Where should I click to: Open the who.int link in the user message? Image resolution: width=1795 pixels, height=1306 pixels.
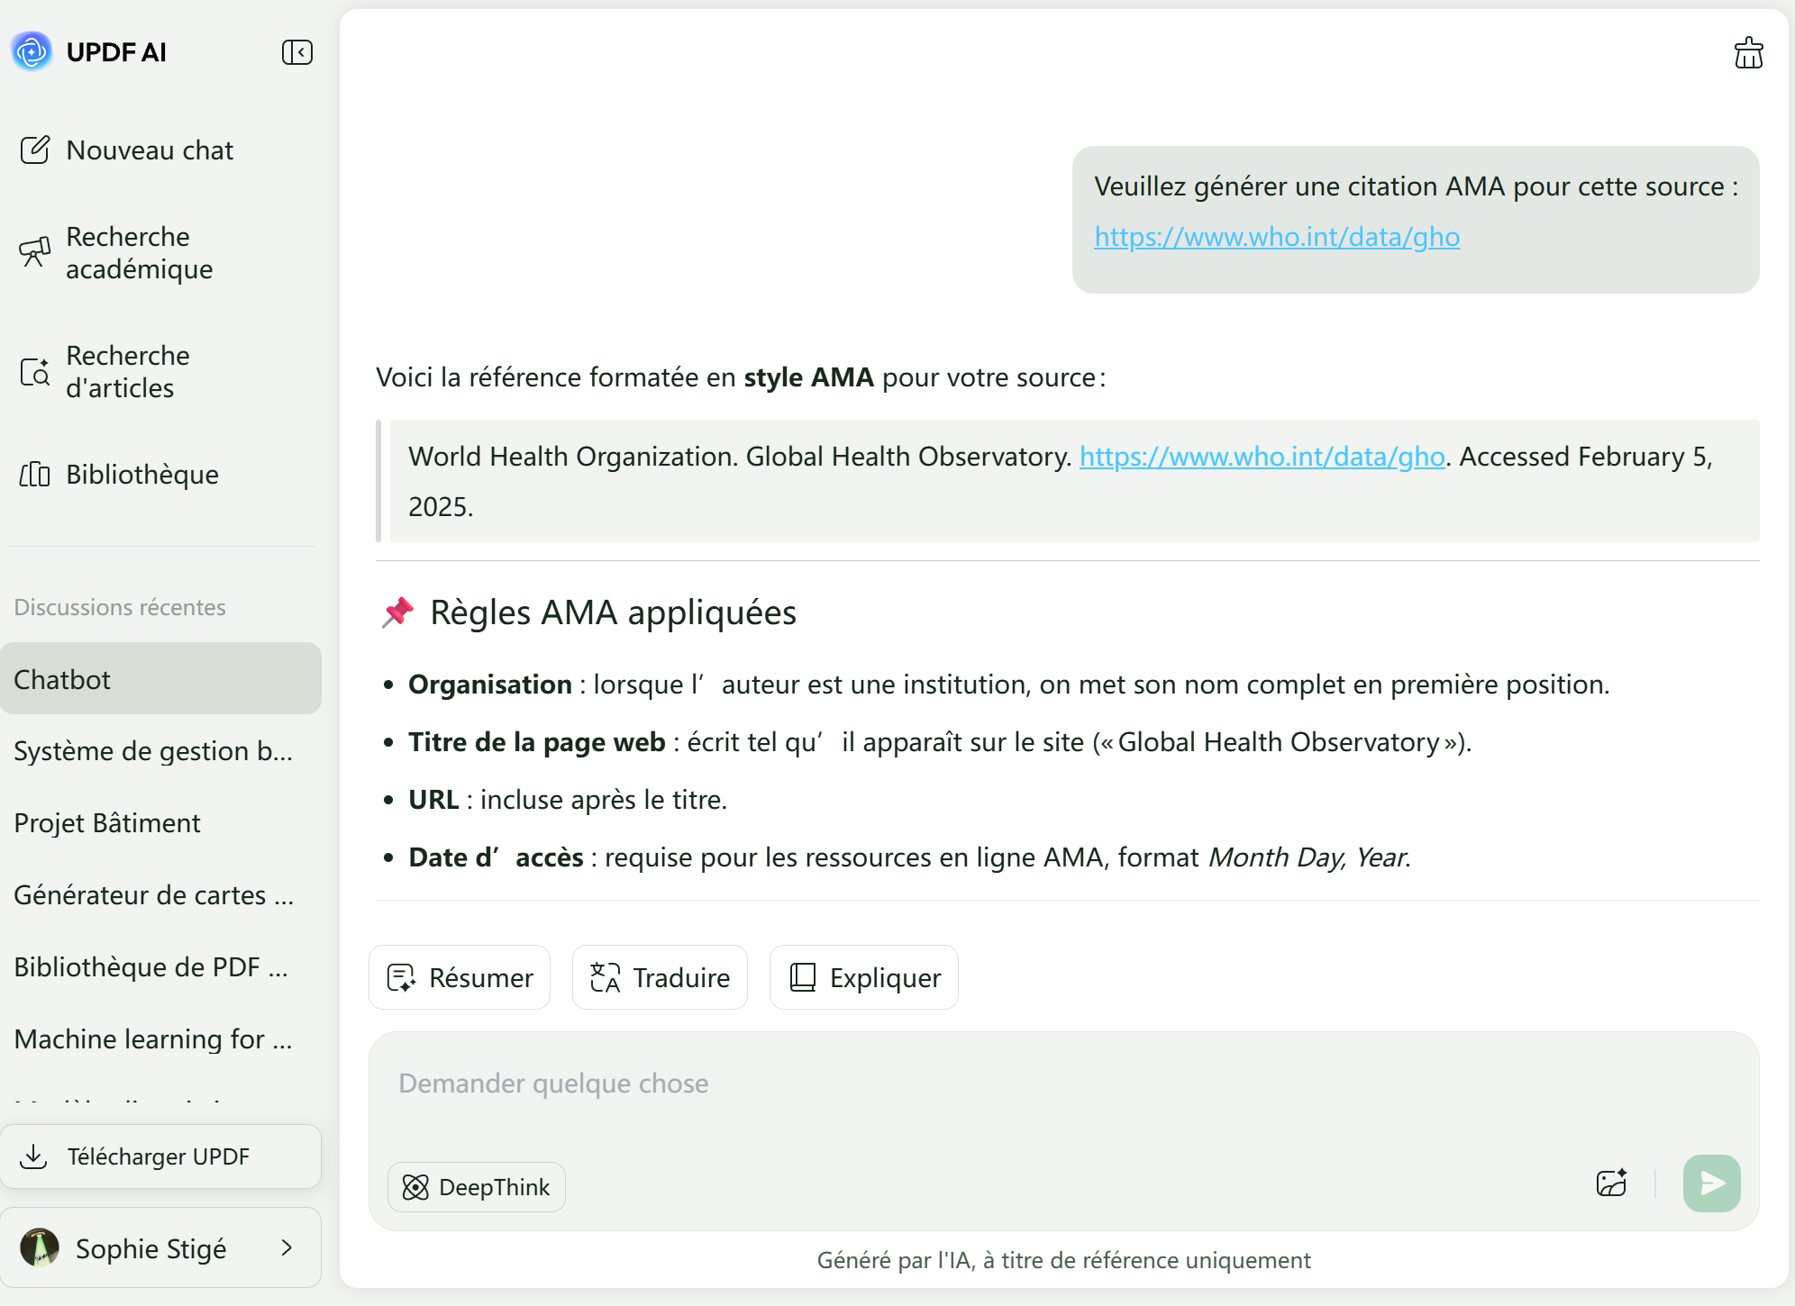[1277, 237]
